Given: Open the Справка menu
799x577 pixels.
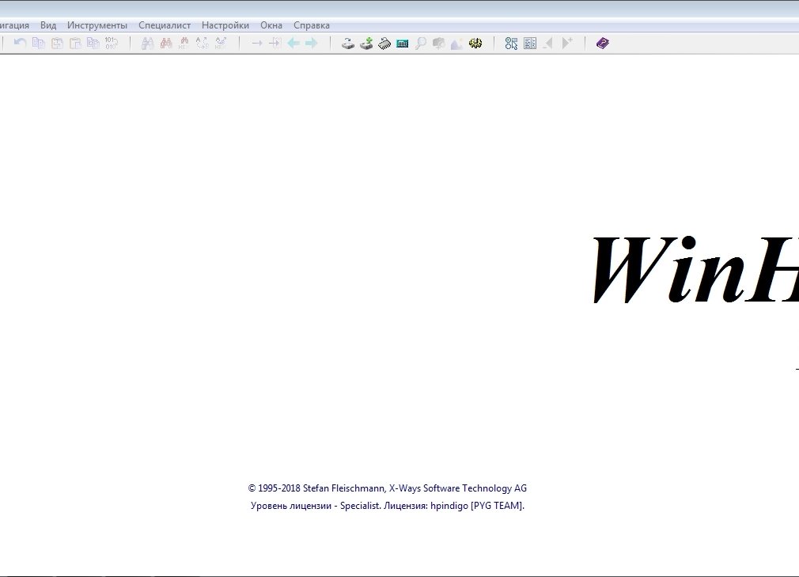Looking at the screenshot, I should click(x=312, y=25).
